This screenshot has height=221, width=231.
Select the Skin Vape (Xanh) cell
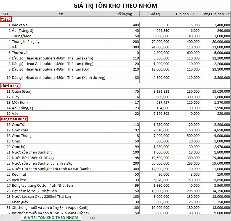(60, 207)
